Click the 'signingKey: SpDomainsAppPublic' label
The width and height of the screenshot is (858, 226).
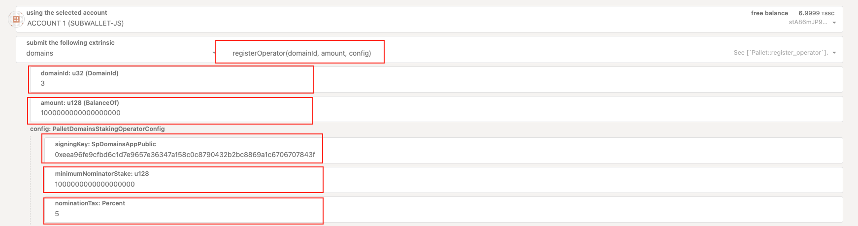[105, 144]
